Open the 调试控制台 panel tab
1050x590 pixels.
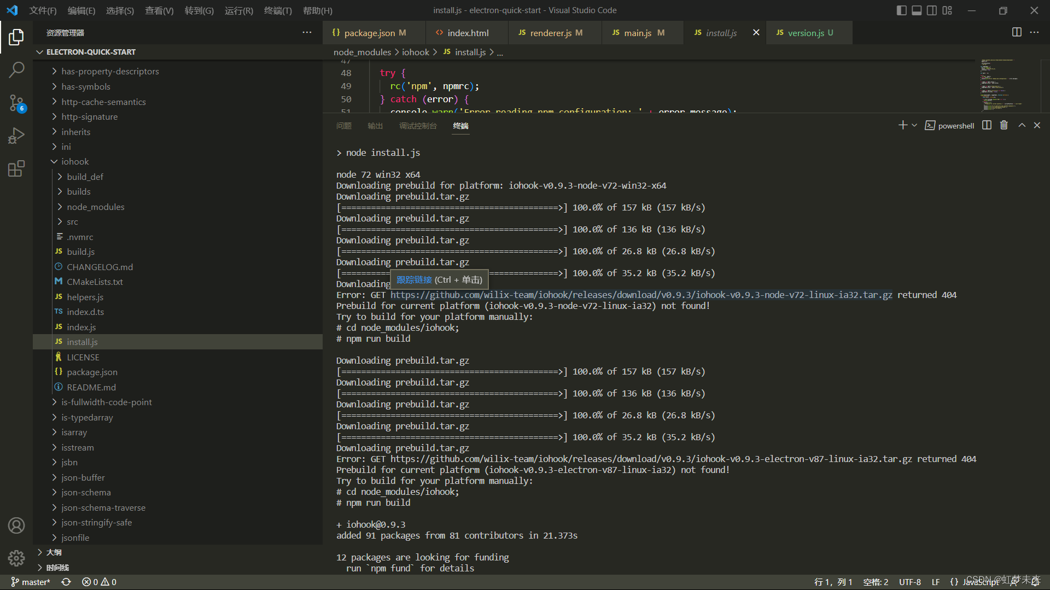[418, 126]
